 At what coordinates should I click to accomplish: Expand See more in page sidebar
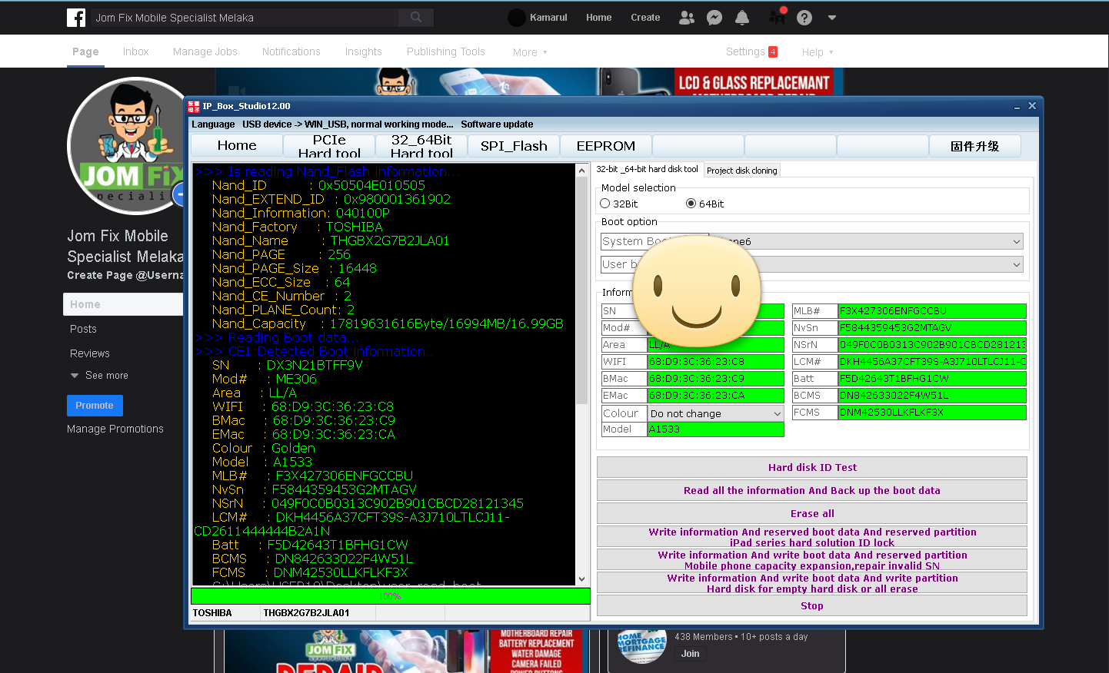pos(99,376)
